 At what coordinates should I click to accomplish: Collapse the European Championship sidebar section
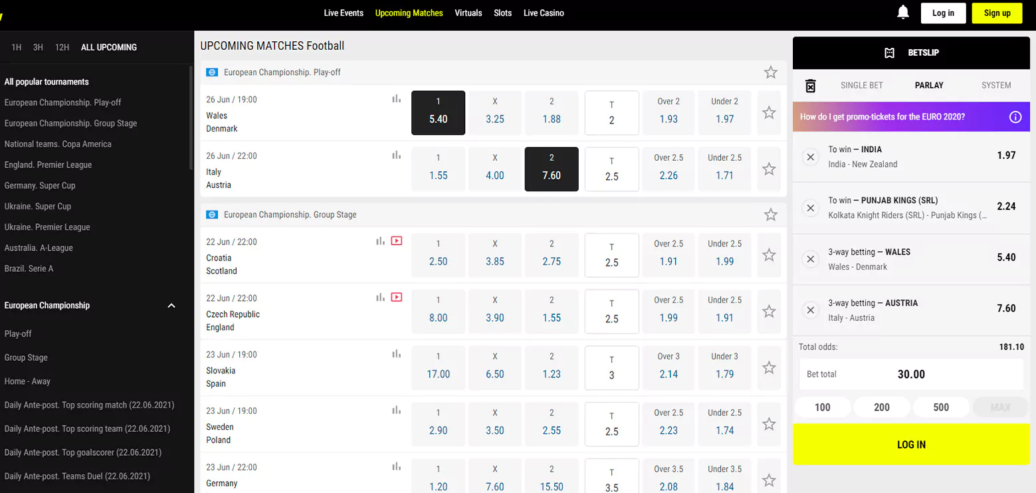click(171, 306)
